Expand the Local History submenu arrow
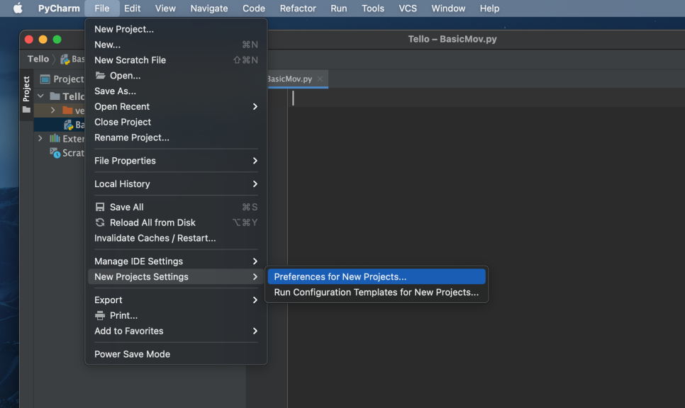Screen dimensions: 685x408 [x=255, y=183]
